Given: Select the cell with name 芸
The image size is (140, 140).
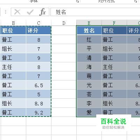Looking at the screenshot, I should point(89,94).
